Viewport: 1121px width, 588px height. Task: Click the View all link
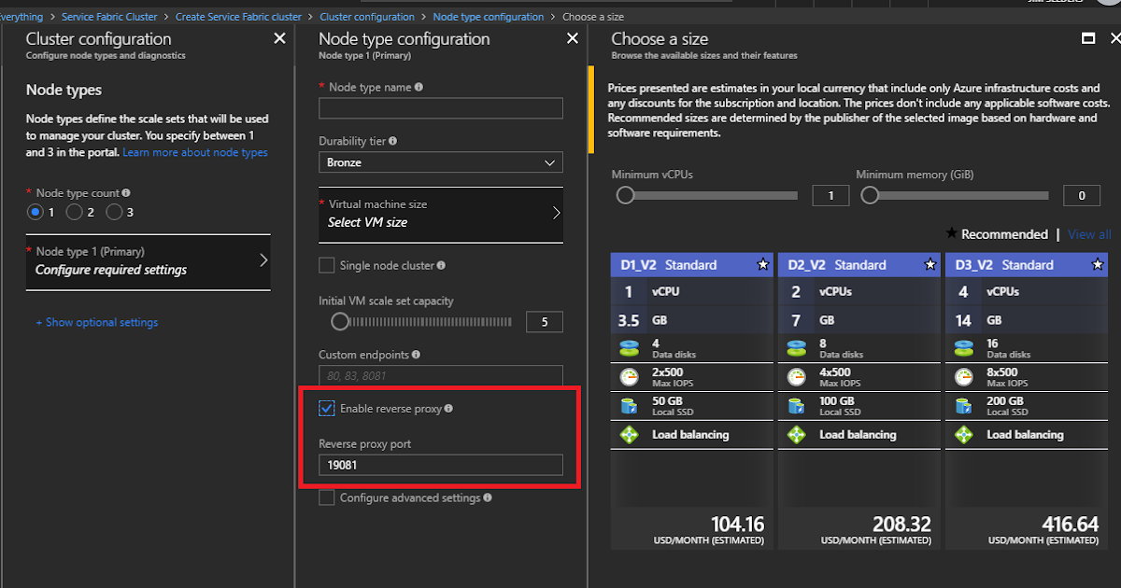click(x=1089, y=234)
